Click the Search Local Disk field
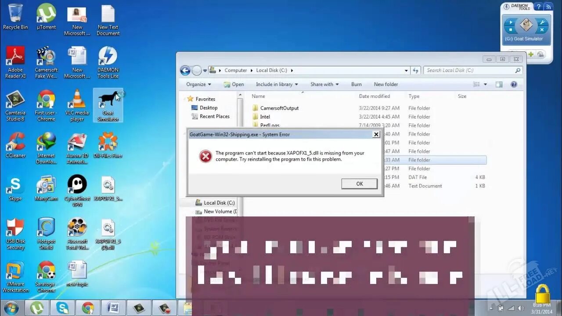Image resolution: width=562 pixels, height=316 pixels. (x=465, y=70)
